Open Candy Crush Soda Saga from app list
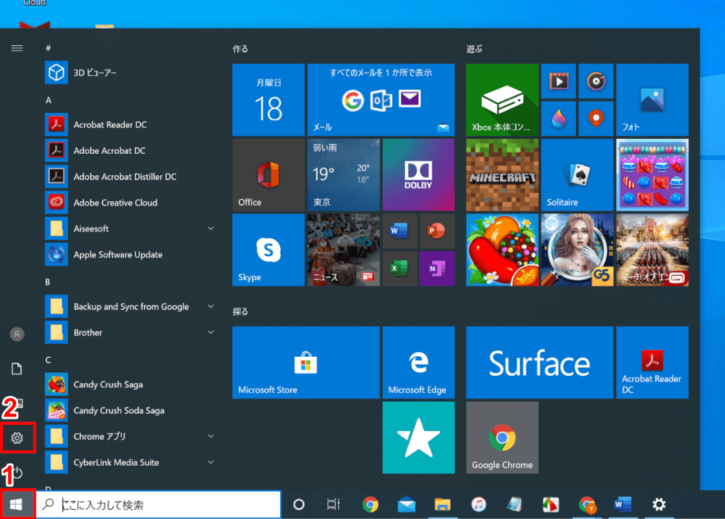The width and height of the screenshot is (725, 519). (x=130, y=410)
